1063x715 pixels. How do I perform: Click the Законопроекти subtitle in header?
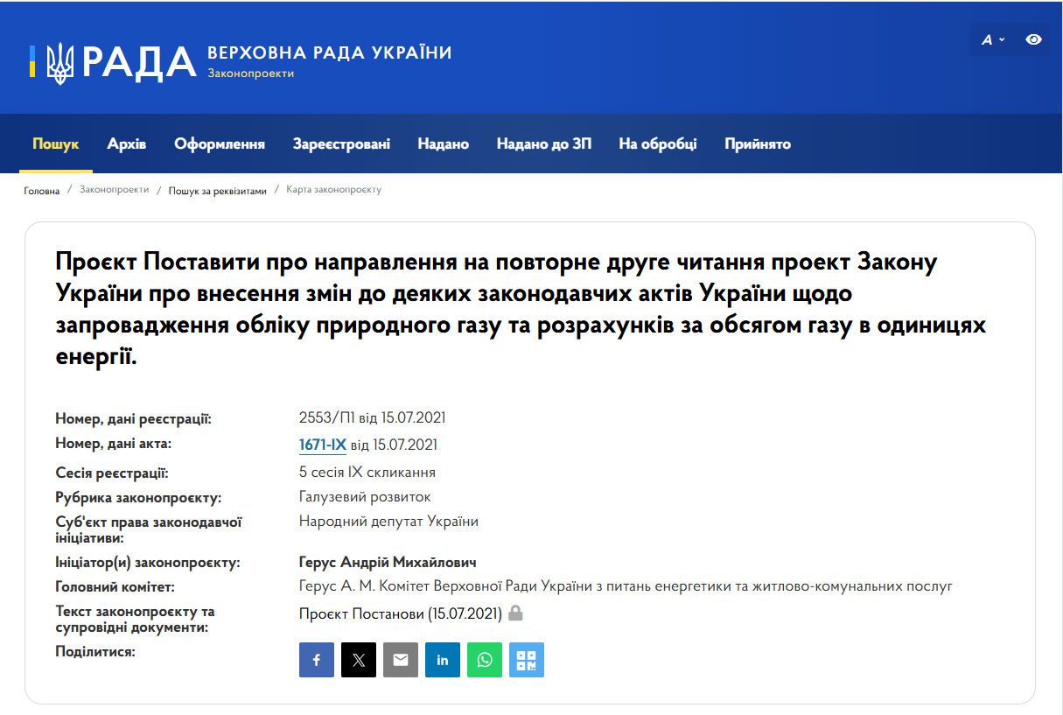[x=251, y=73]
